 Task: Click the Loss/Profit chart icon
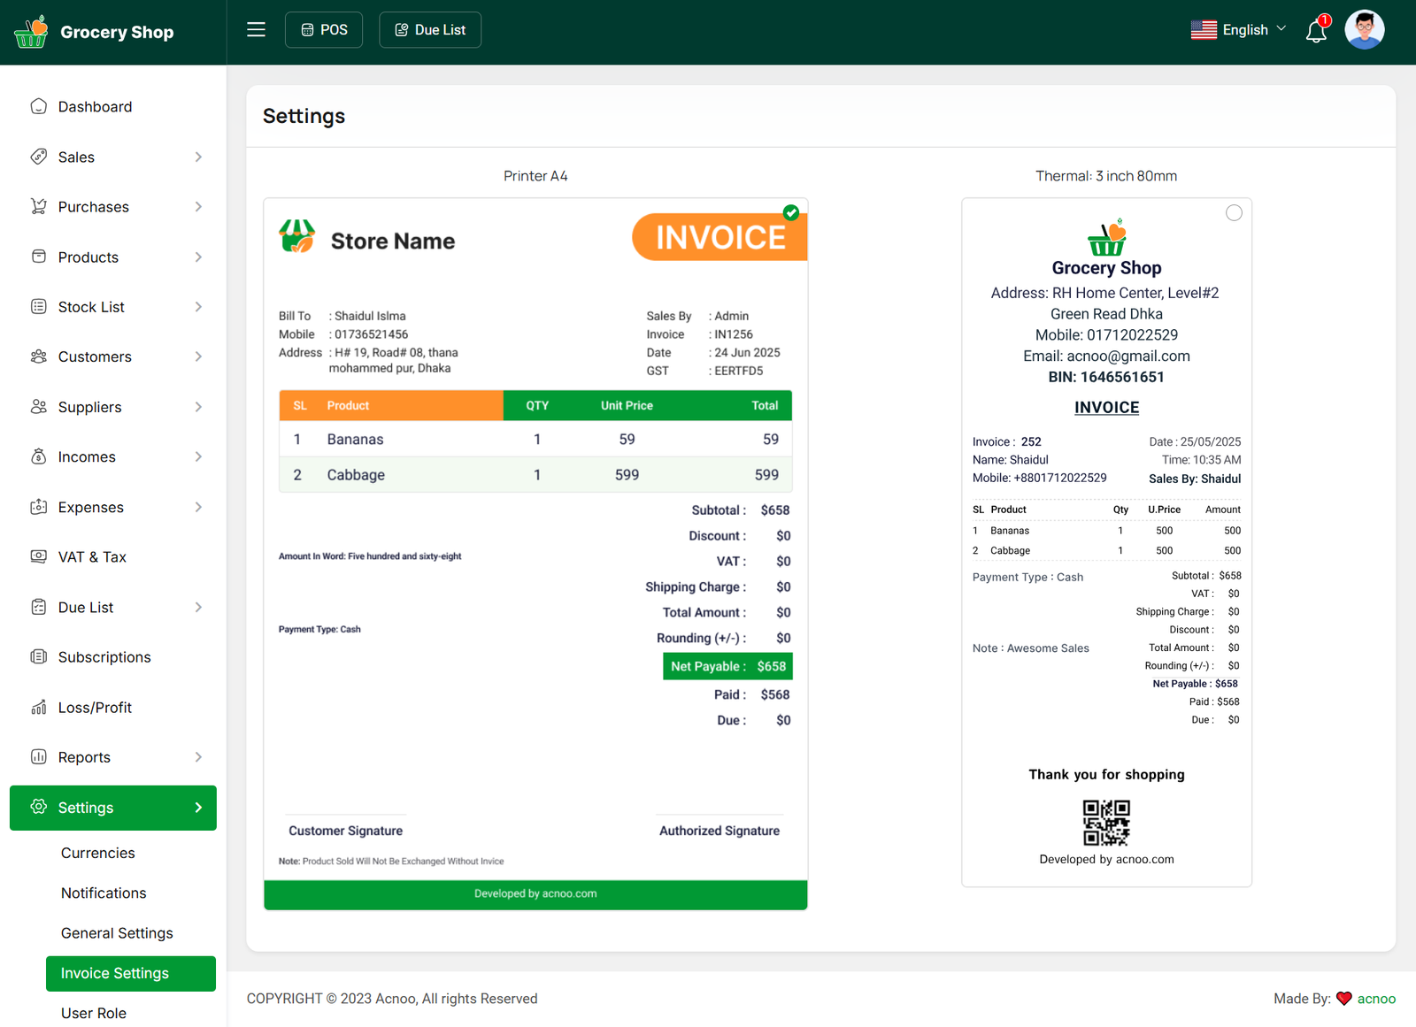pyautogui.click(x=38, y=708)
